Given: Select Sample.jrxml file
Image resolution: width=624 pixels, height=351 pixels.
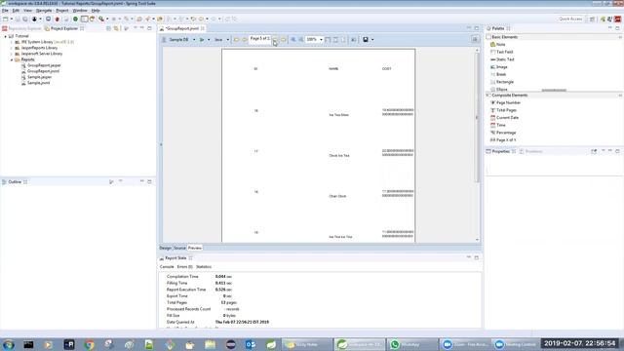Looking at the screenshot, I should coord(38,83).
